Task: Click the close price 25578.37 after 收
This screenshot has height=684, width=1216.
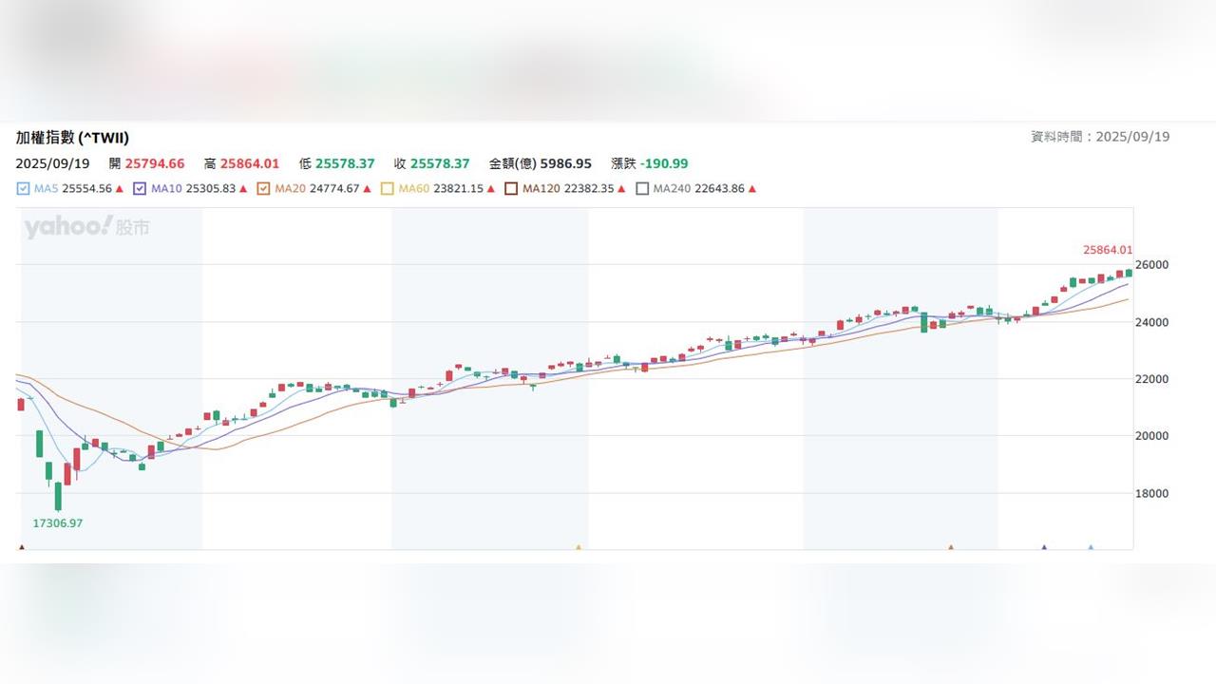Action: click(x=440, y=163)
